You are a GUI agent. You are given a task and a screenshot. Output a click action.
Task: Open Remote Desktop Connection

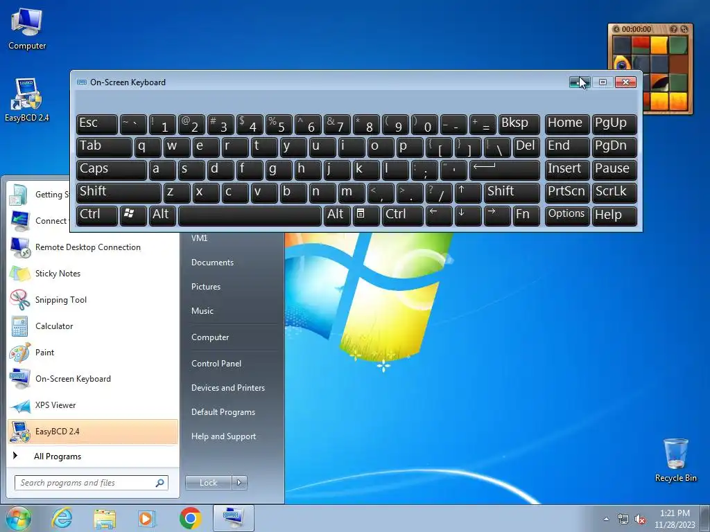pyautogui.click(x=93, y=247)
